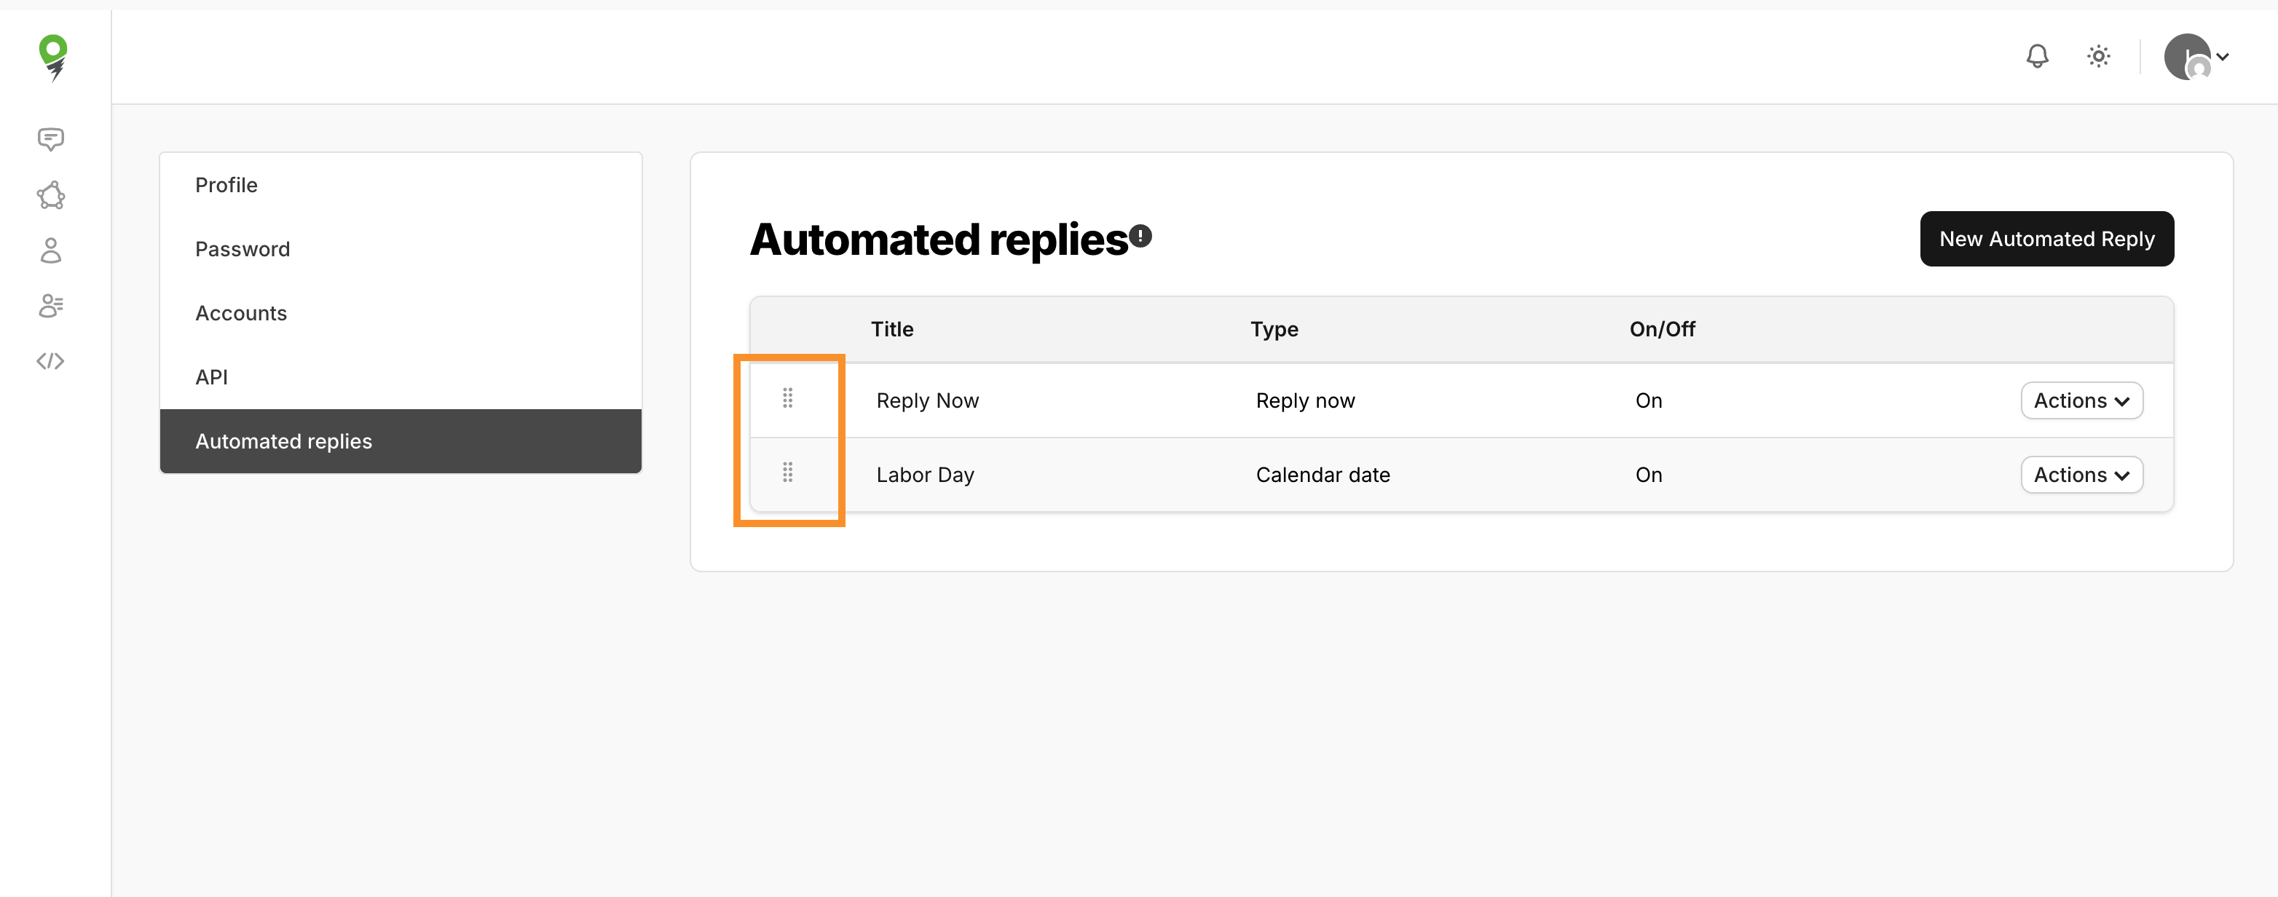Turn off the Reply Now automated reply
The width and height of the screenshot is (2278, 897).
1648,400
